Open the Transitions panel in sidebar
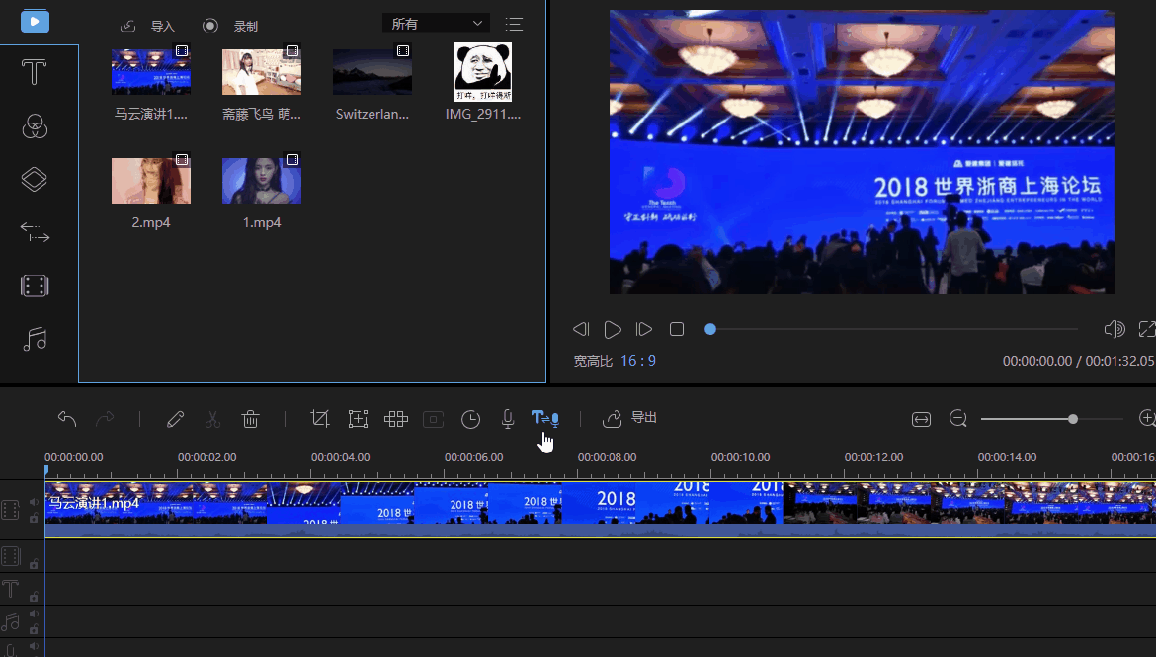The height and width of the screenshot is (657, 1156). click(x=35, y=232)
